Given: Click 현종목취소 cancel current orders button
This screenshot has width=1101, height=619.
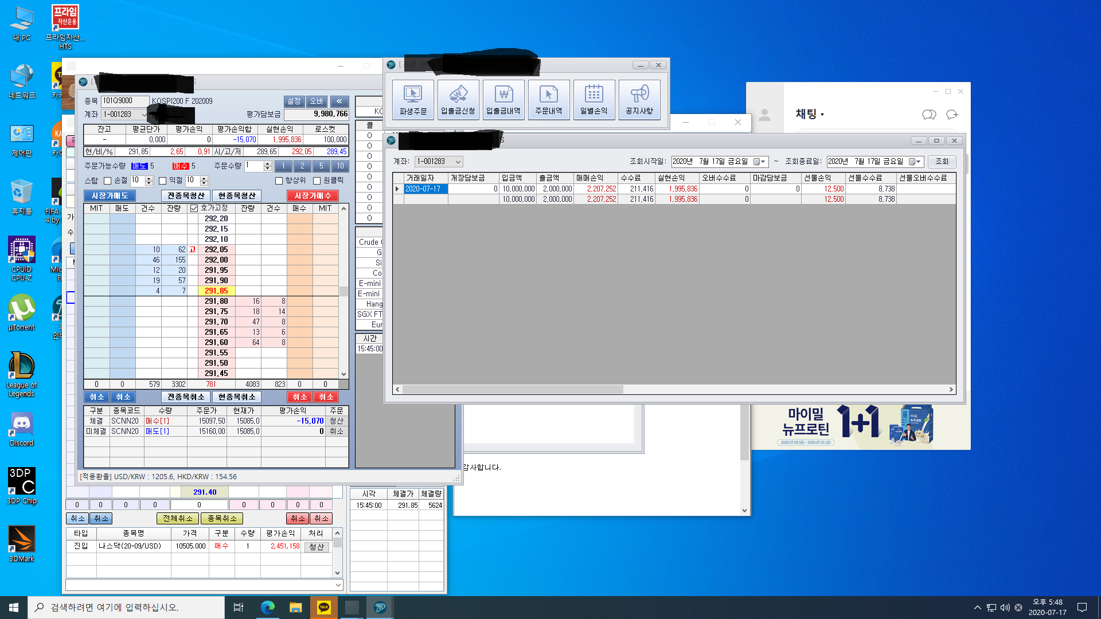Looking at the screenshot, I should tap(237, 397).
